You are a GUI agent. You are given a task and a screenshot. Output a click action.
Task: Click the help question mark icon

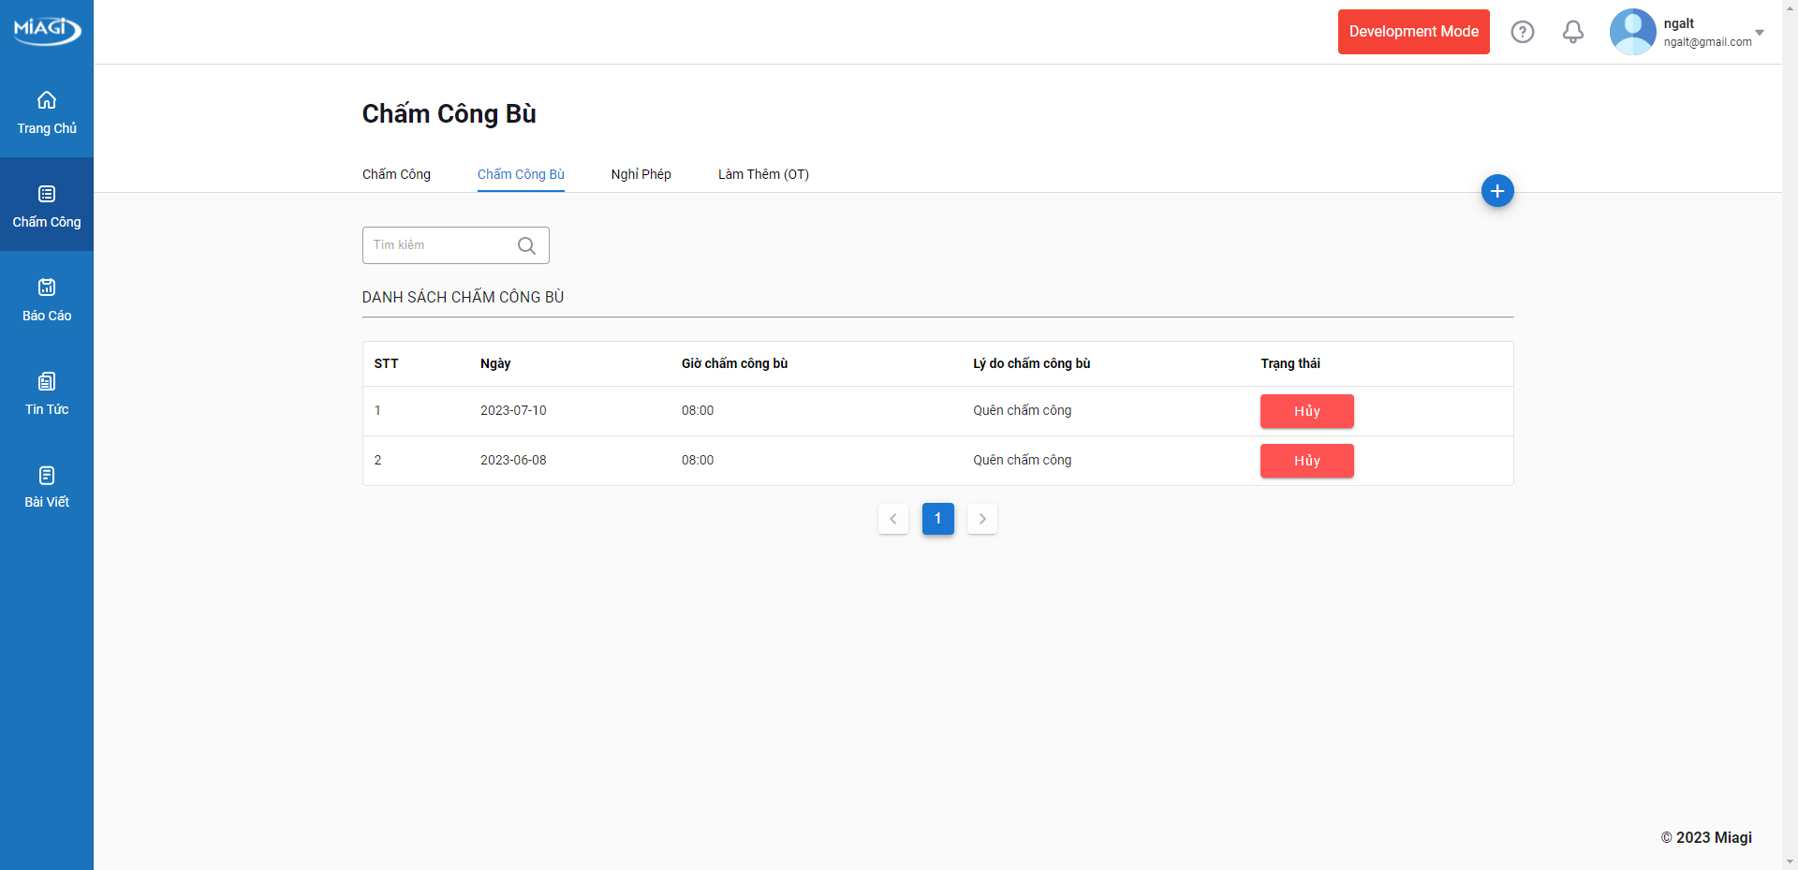pyautogui.click(x=1523, y=32)
